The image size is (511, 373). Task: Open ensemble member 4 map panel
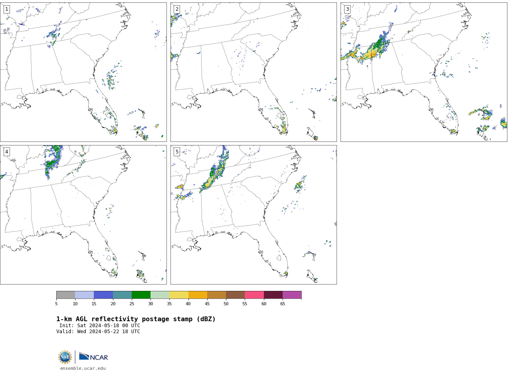point(83,215)
